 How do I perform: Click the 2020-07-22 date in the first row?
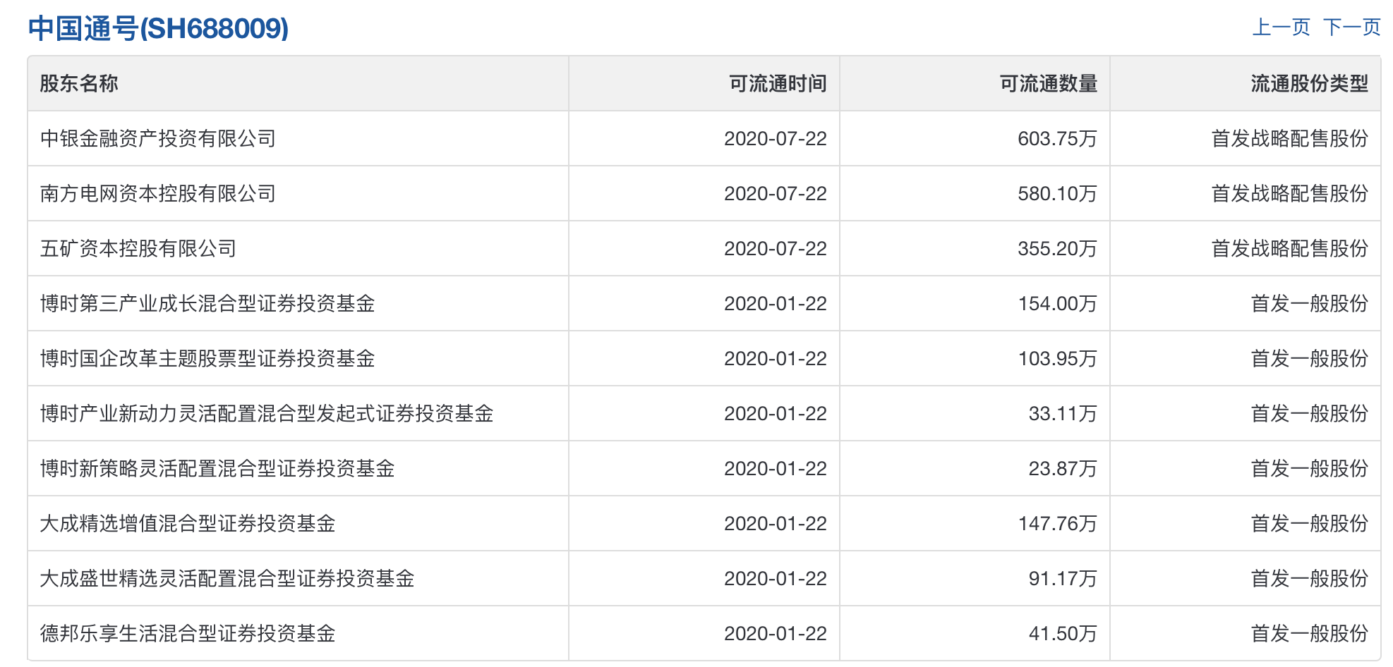point(775,137)
